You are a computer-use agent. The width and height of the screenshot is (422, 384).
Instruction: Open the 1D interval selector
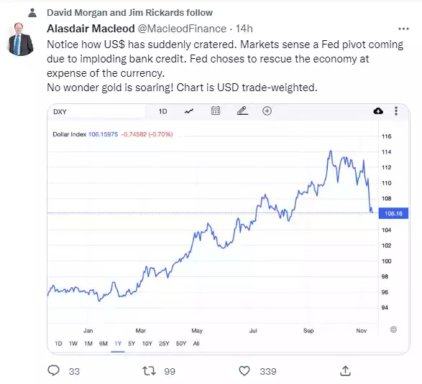coord(162,111)
